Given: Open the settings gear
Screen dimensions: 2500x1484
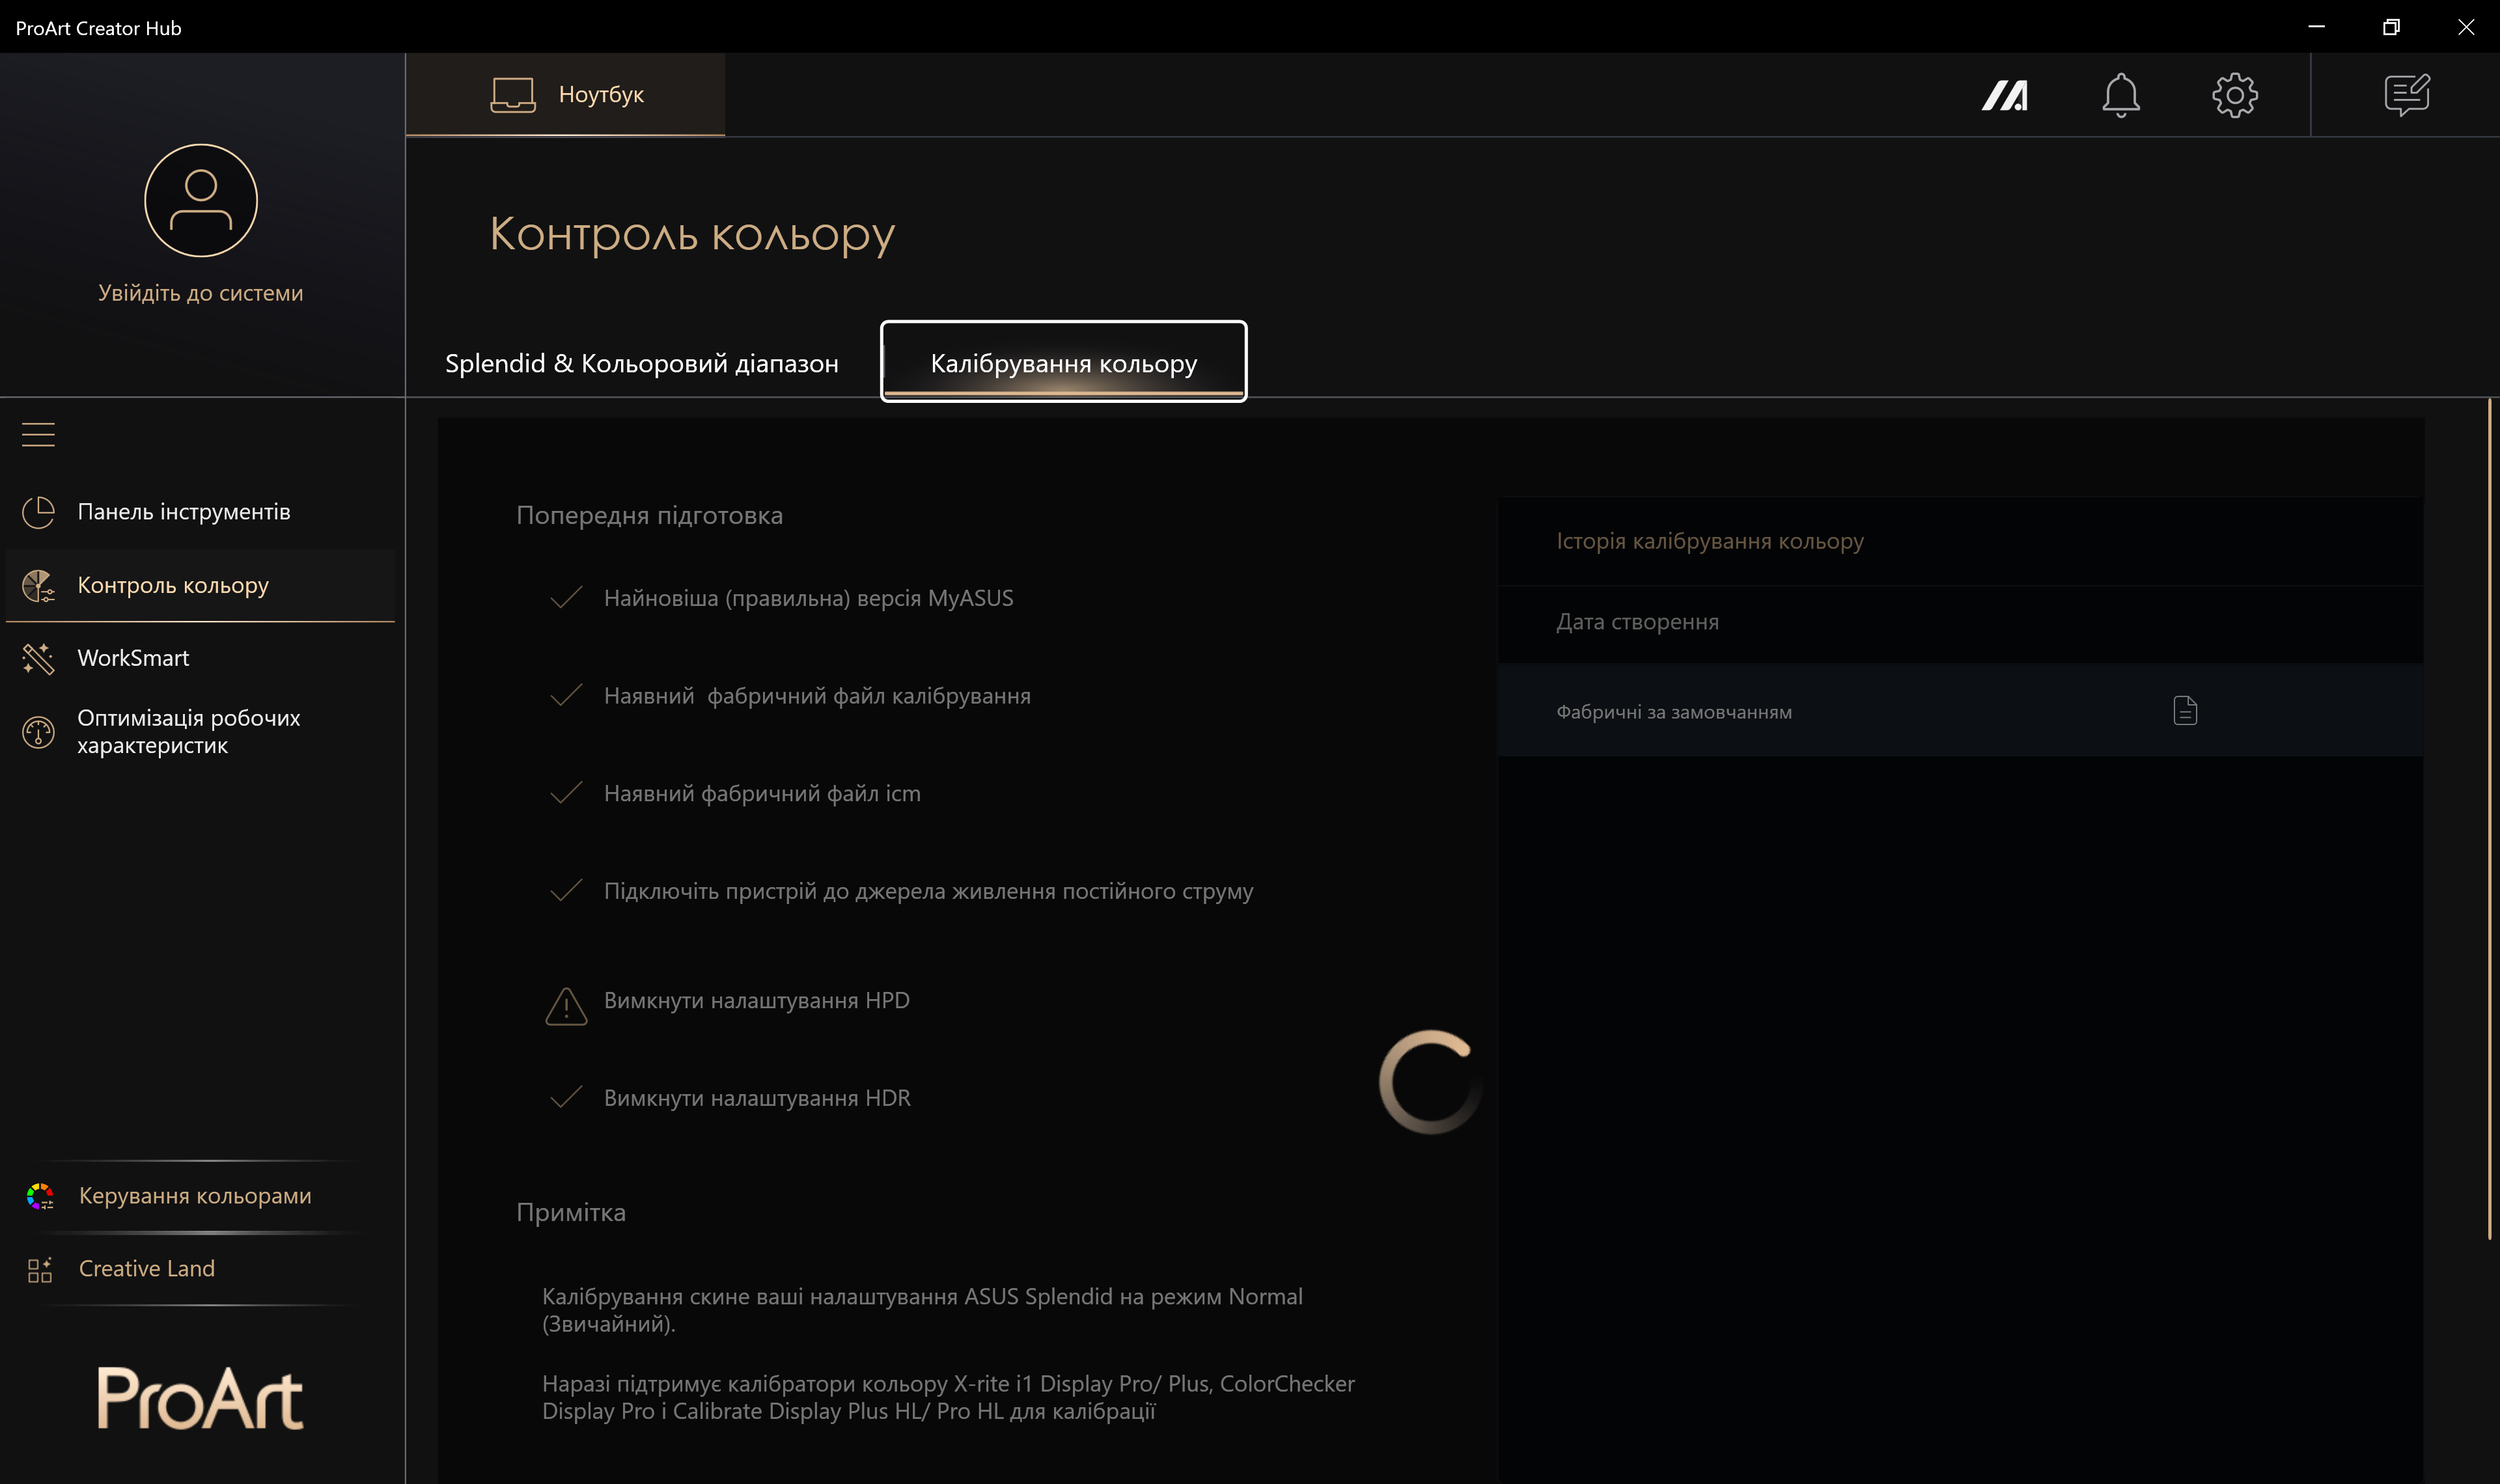Looking at the screenshot, I should pyautogui.click(x=2234, y=96).
